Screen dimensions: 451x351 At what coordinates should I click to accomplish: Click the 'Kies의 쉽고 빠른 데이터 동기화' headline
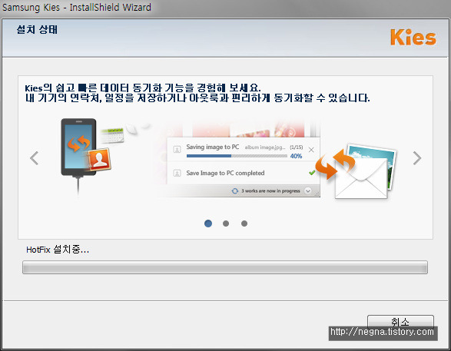click(x=143, y=88)
